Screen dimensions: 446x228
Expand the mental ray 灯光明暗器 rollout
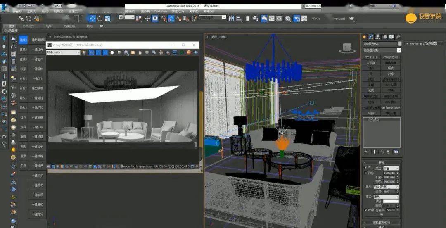[x=425, y=43]
